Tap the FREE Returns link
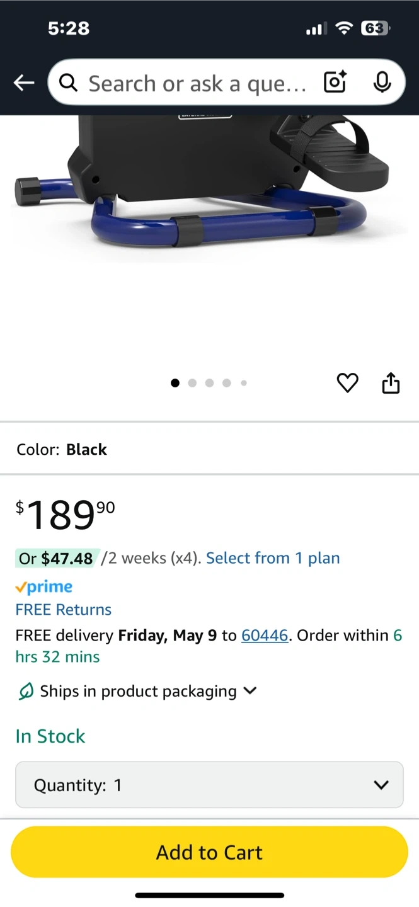This screenshot has height=907, width=419. pos(64,610)
